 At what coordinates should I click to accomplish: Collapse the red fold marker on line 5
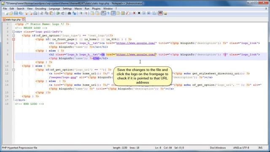click(13, 39)
